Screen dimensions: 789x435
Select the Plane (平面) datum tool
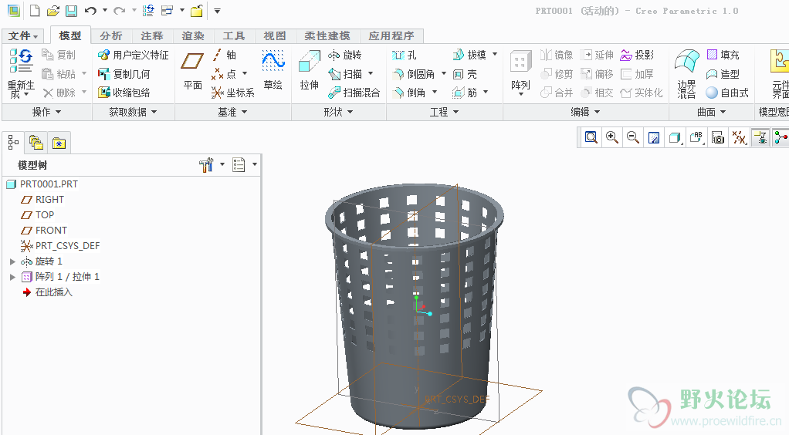click(192, 70)
